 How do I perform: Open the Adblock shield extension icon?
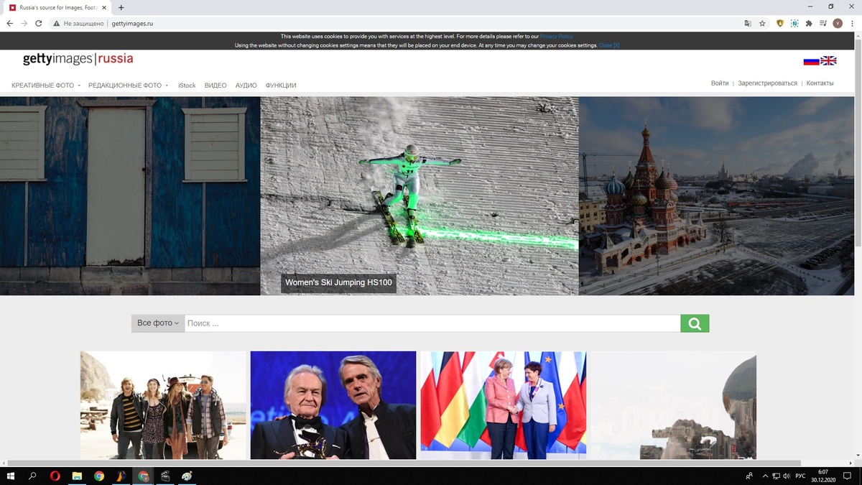[x=779, y=22]
